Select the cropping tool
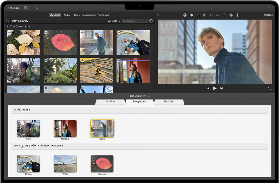Image resolution: width=279 pixels, height=183 pixels. tap(198, 15)
